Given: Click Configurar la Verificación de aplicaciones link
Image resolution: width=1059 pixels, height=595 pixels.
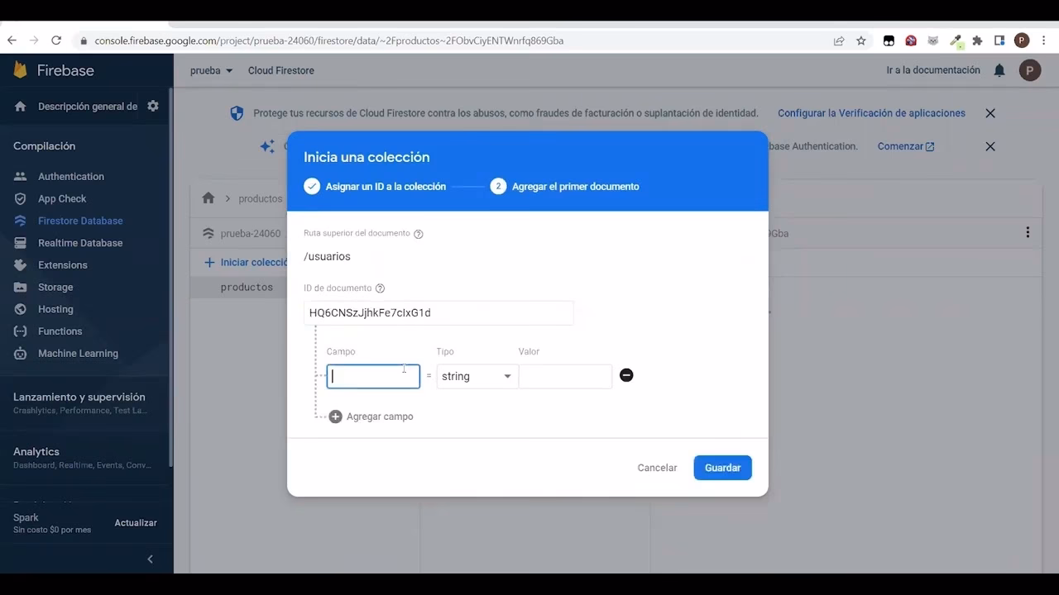Looking at the screenshot, I should pos(871,113).
